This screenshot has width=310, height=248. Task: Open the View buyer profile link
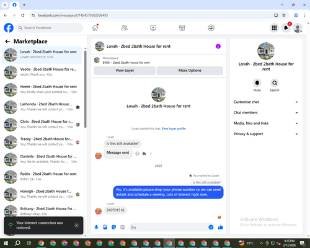[174, 128]
